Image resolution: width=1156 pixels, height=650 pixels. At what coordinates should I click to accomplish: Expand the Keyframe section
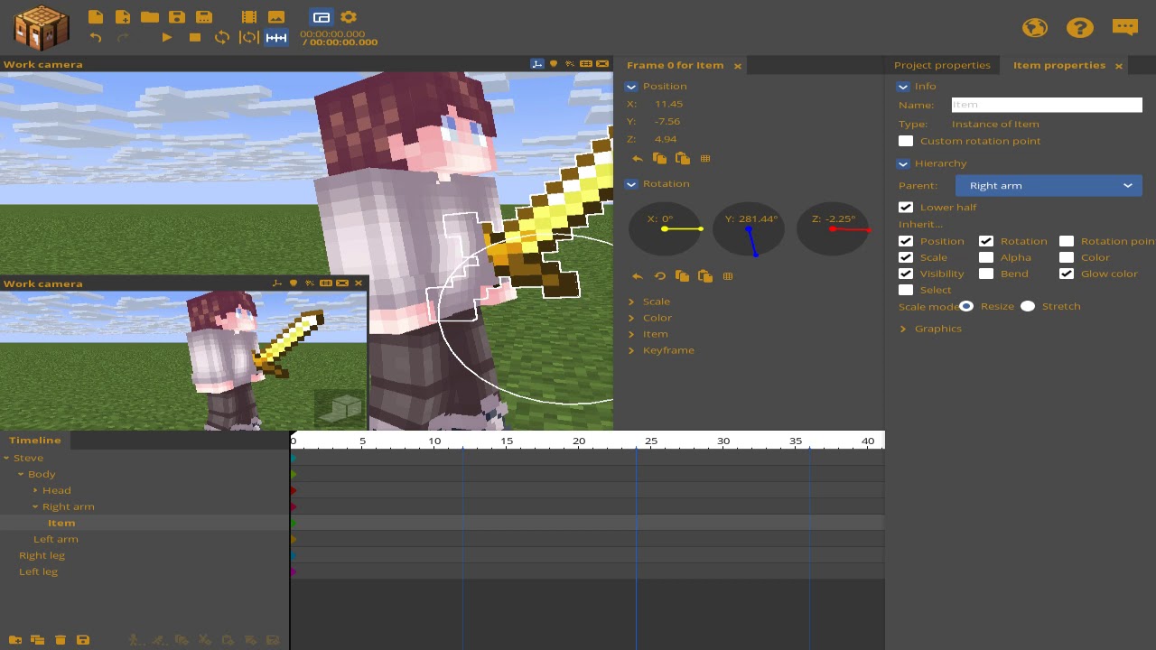pyautogui.click(x=631, y=350)
